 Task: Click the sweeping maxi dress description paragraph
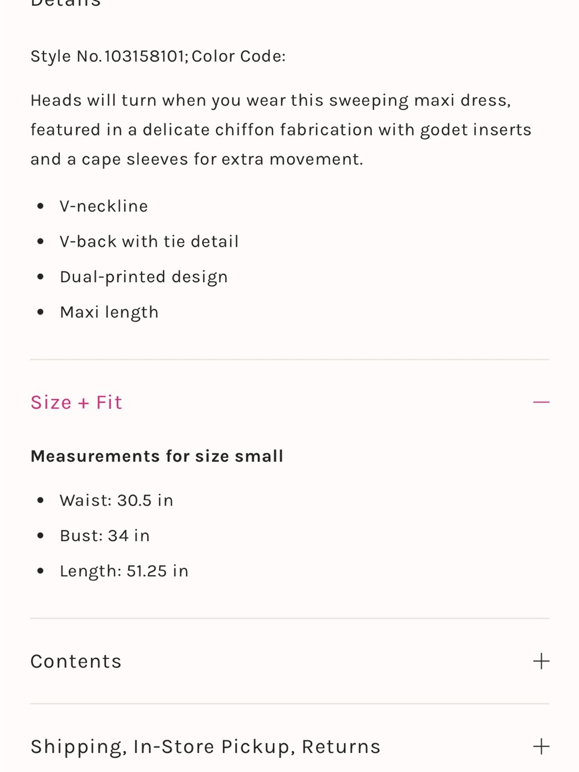pyautogui.click(x=281, y=130)
